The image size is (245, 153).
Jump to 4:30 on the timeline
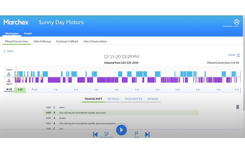tap(137, 90)
